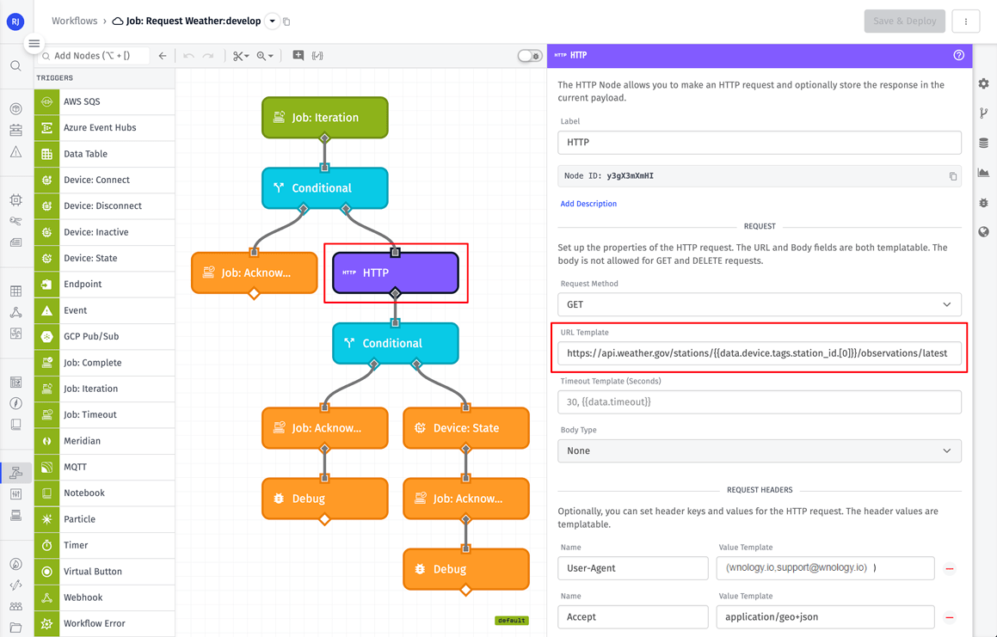The width and height of the screenshot is (997, 637).
Task: Select Virtual Button trigger in palette
Action: click(x=104, y=572)
